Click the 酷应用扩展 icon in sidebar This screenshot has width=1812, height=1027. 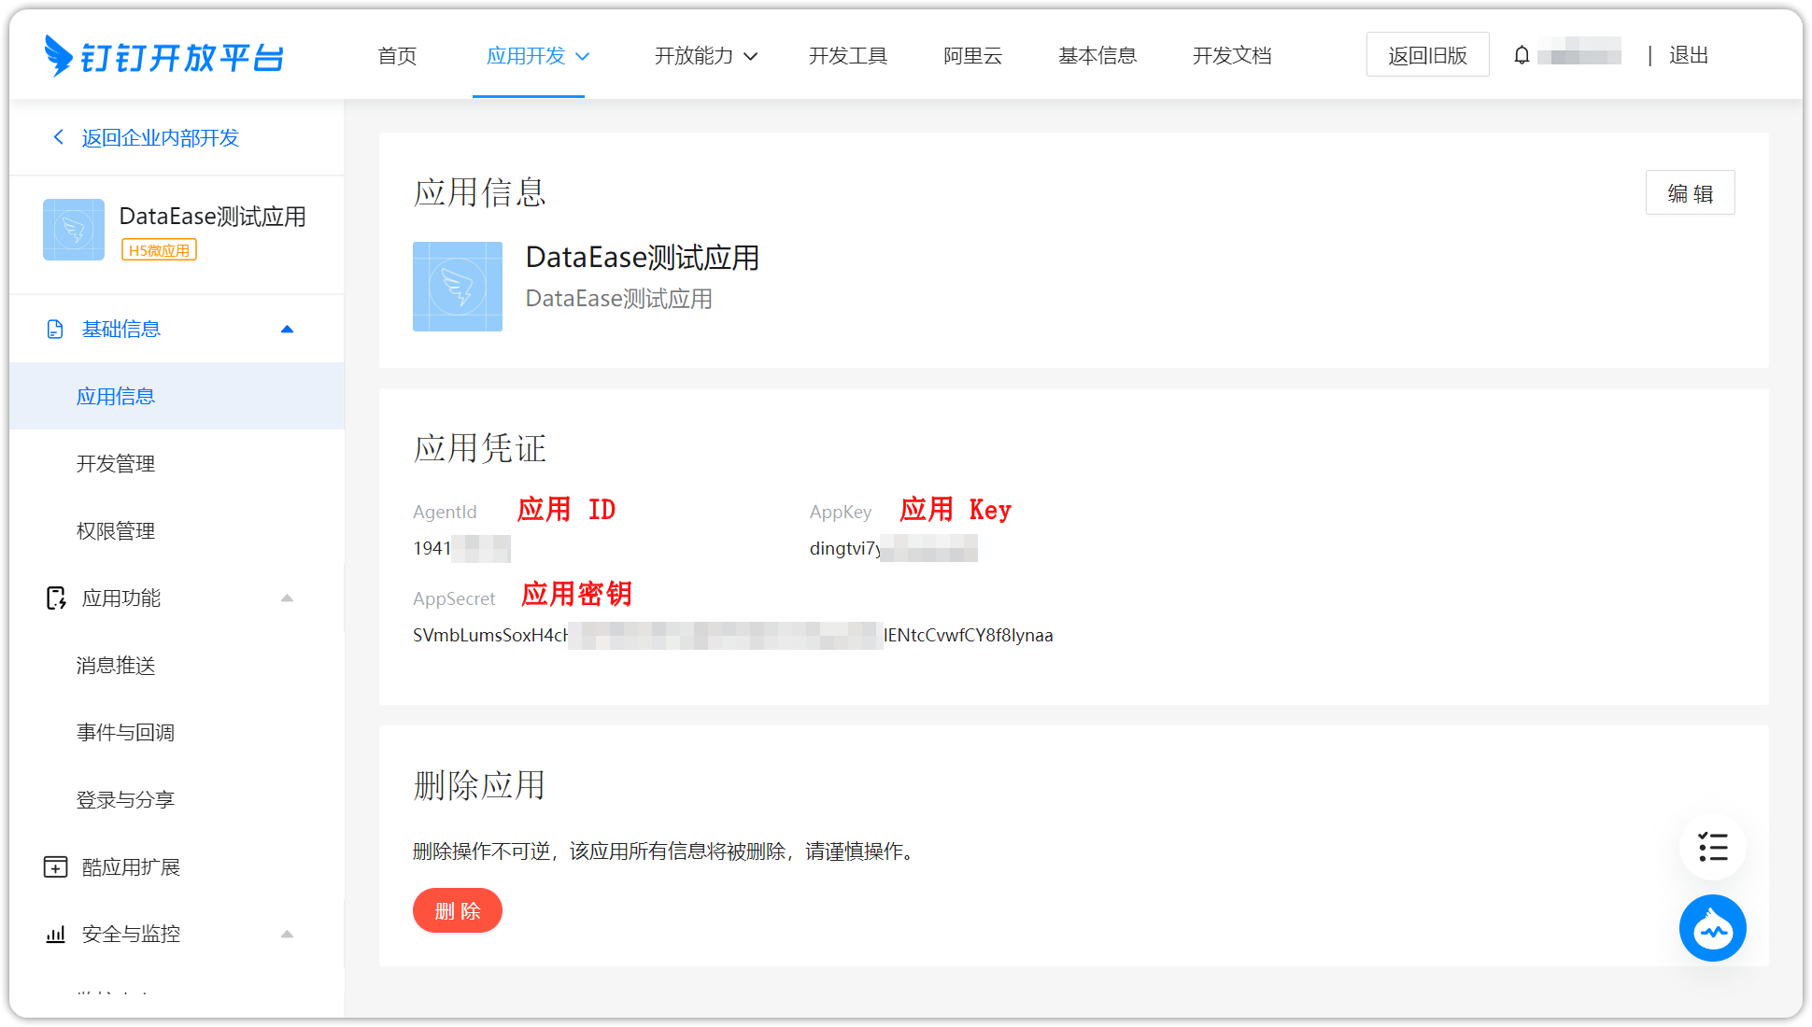55,866
